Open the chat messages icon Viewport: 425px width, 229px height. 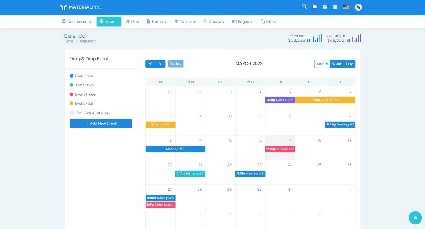(314, 6)
